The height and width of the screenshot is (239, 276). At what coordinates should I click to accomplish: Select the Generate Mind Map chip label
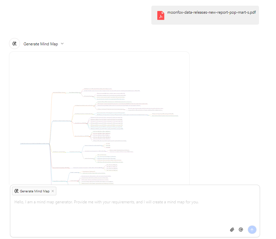pyautogui.click(x=34, y=191)
